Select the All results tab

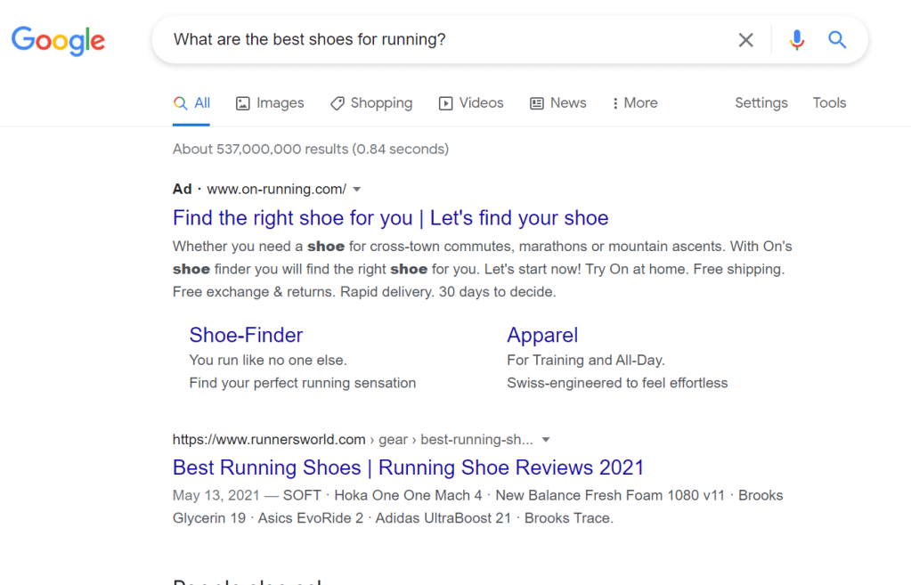click(x=191, y=103)
